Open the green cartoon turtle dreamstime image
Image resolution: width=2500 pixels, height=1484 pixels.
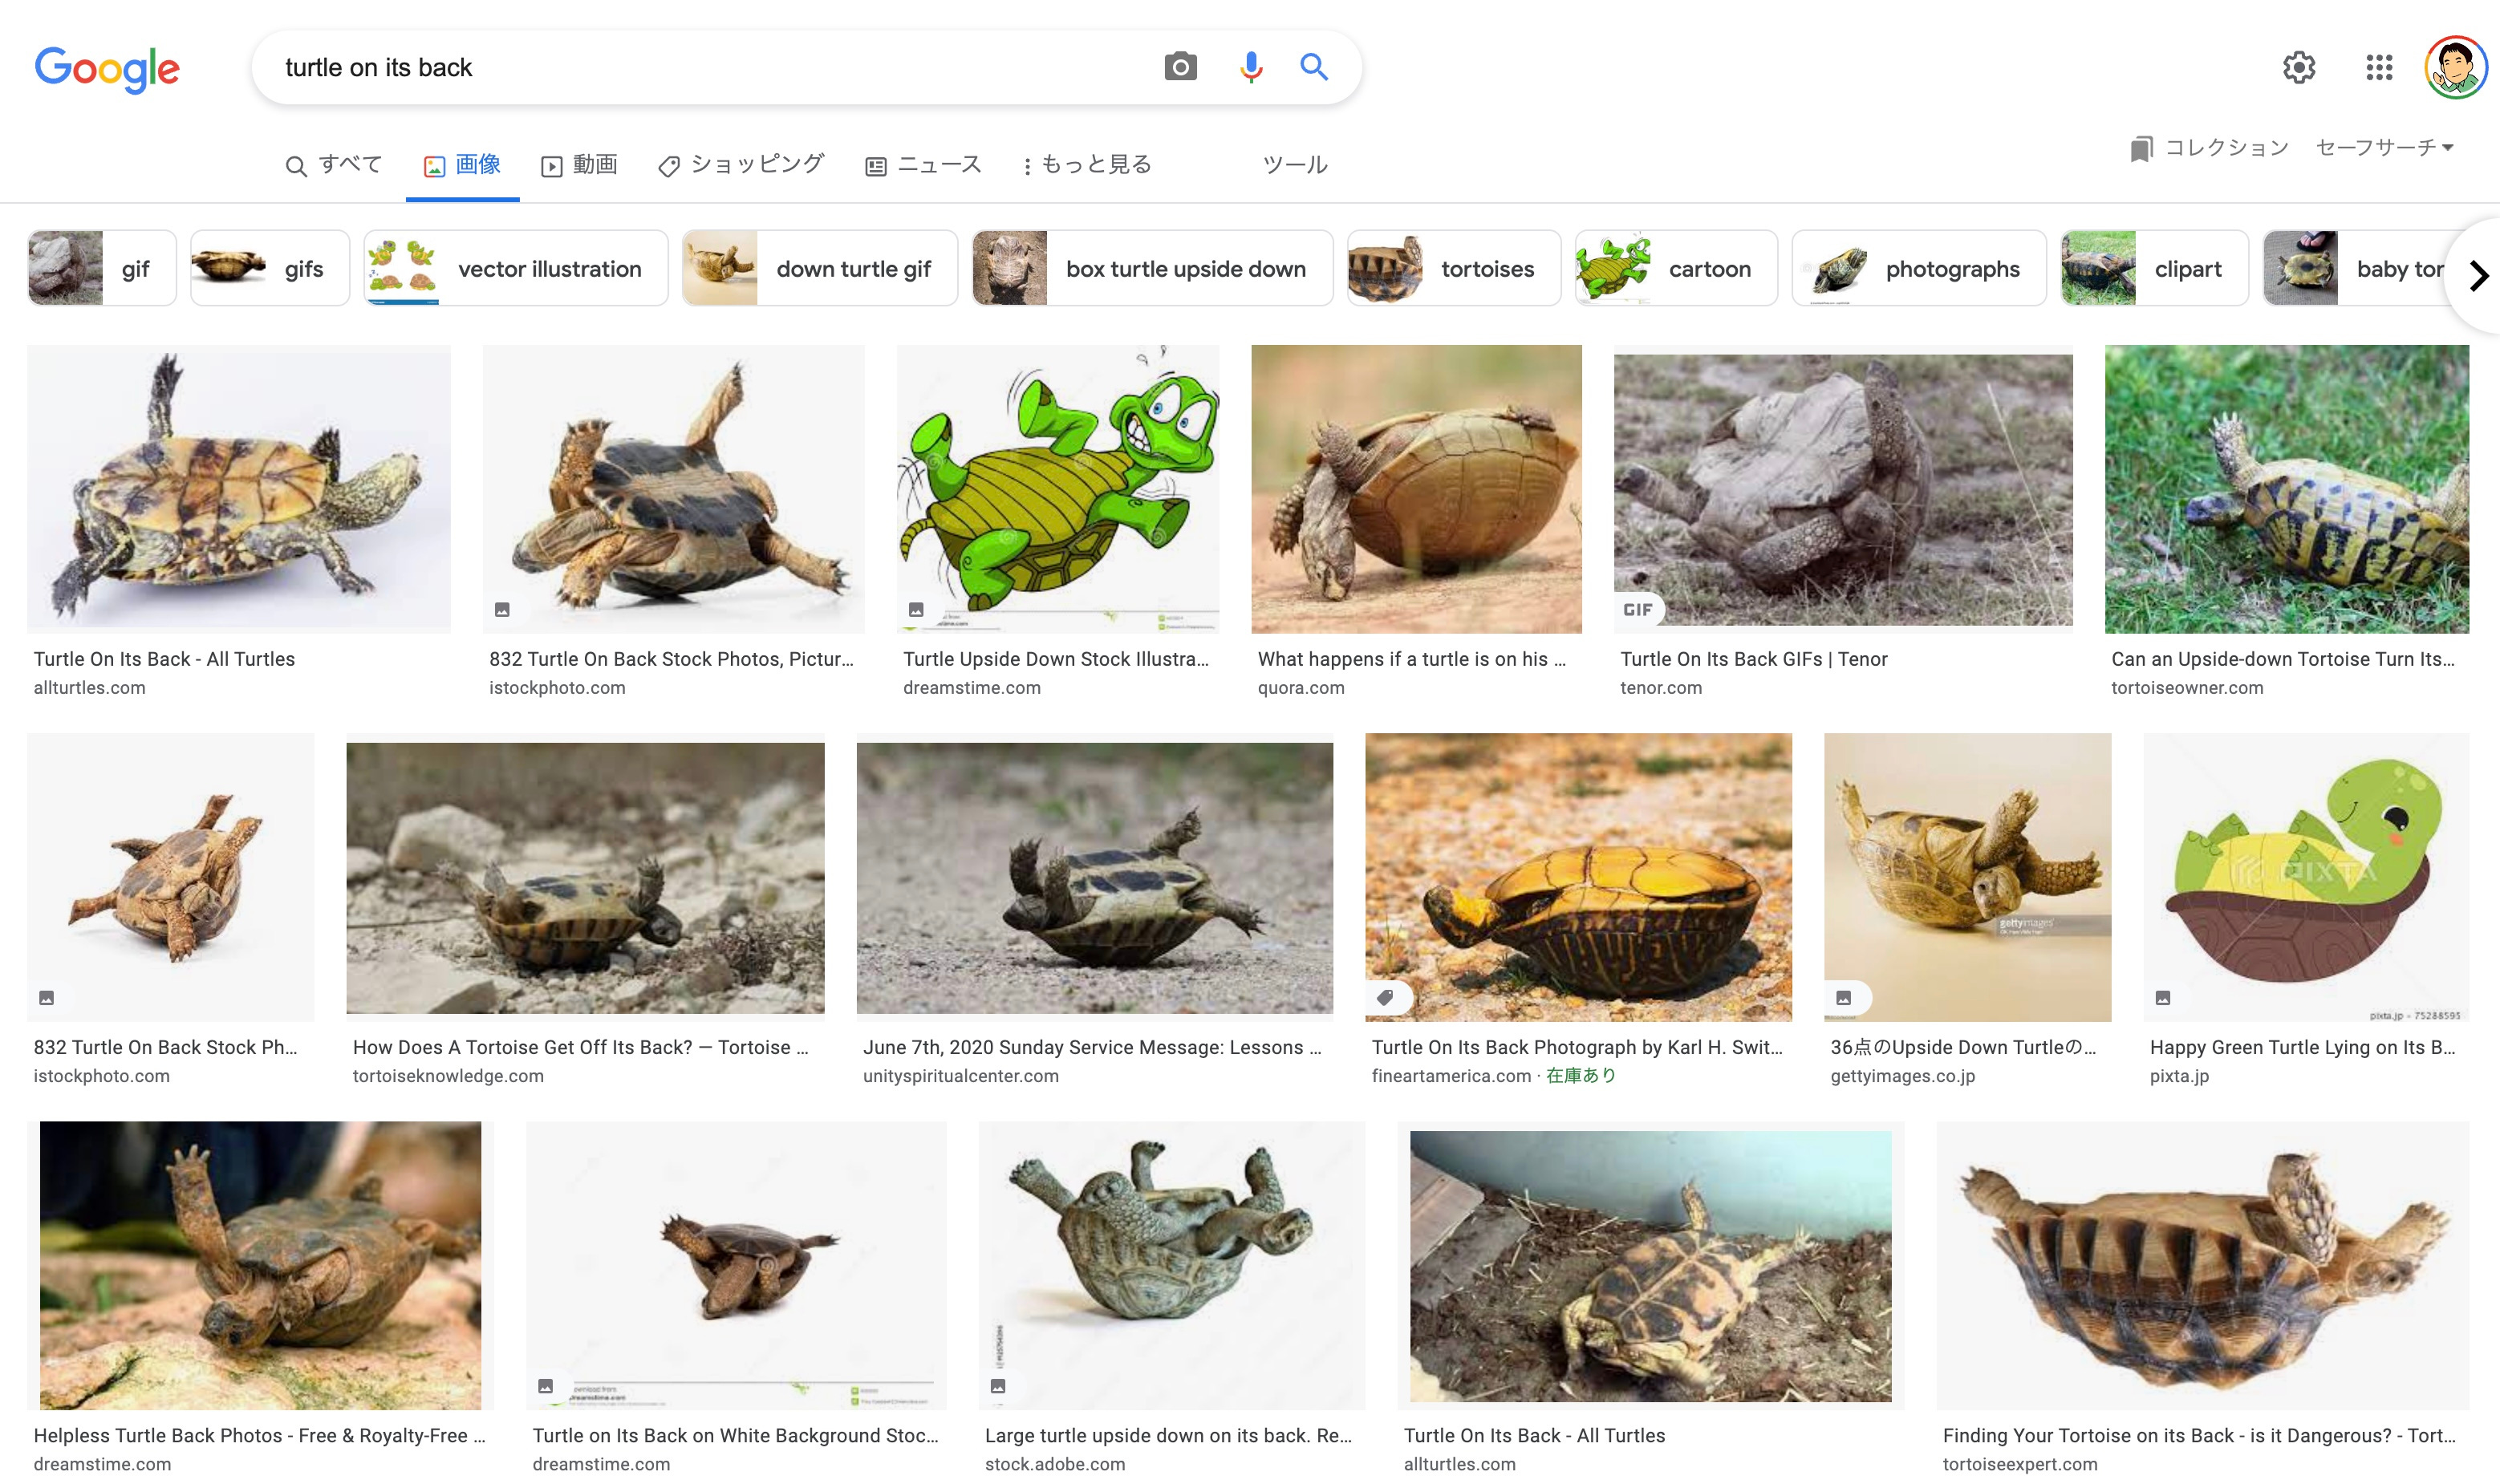(x=1057, y=489)
